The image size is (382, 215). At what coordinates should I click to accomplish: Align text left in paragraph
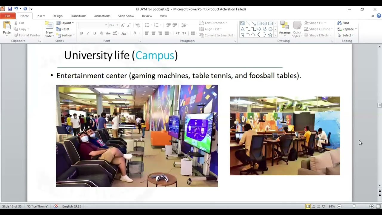click(147, 33)
